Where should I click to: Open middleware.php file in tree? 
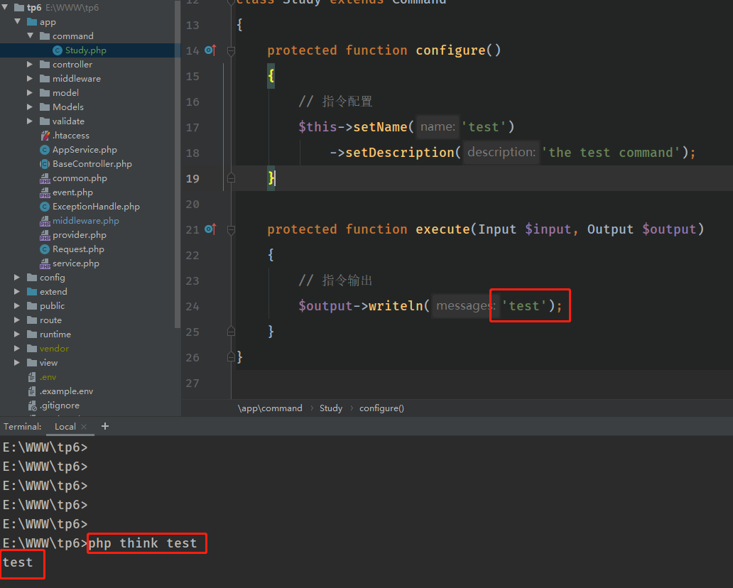(85, 221)
